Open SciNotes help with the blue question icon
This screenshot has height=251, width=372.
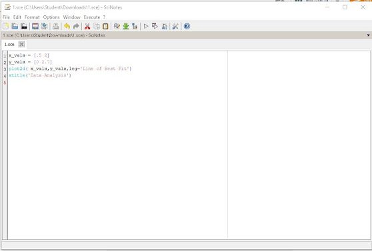pos(187,27)
